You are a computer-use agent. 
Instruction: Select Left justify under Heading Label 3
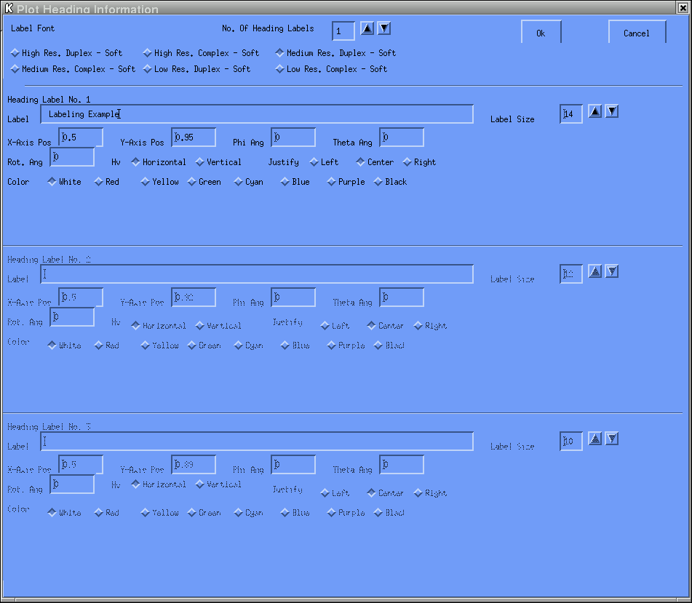point(335,493)
